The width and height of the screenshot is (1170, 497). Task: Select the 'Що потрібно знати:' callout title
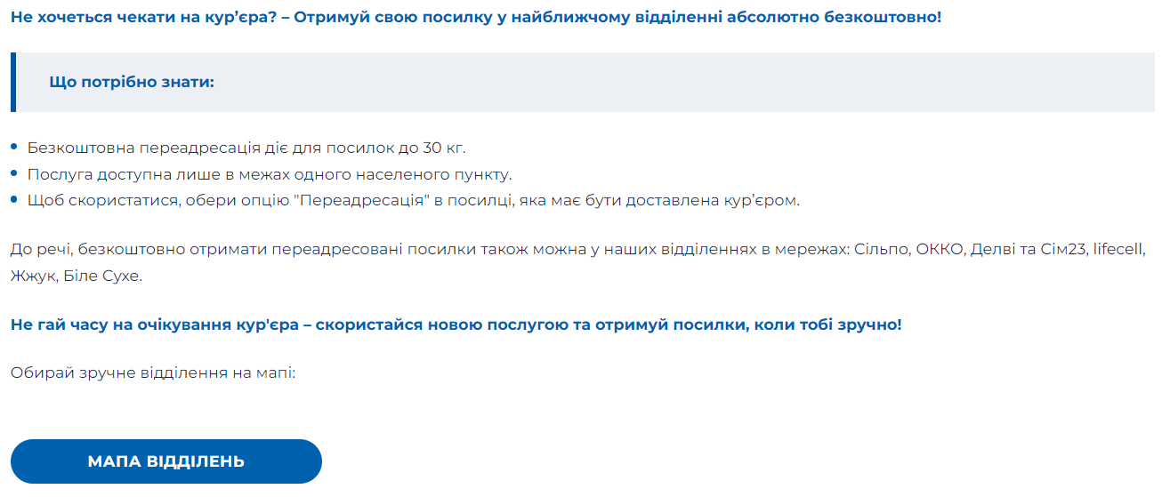click(133, 82)
